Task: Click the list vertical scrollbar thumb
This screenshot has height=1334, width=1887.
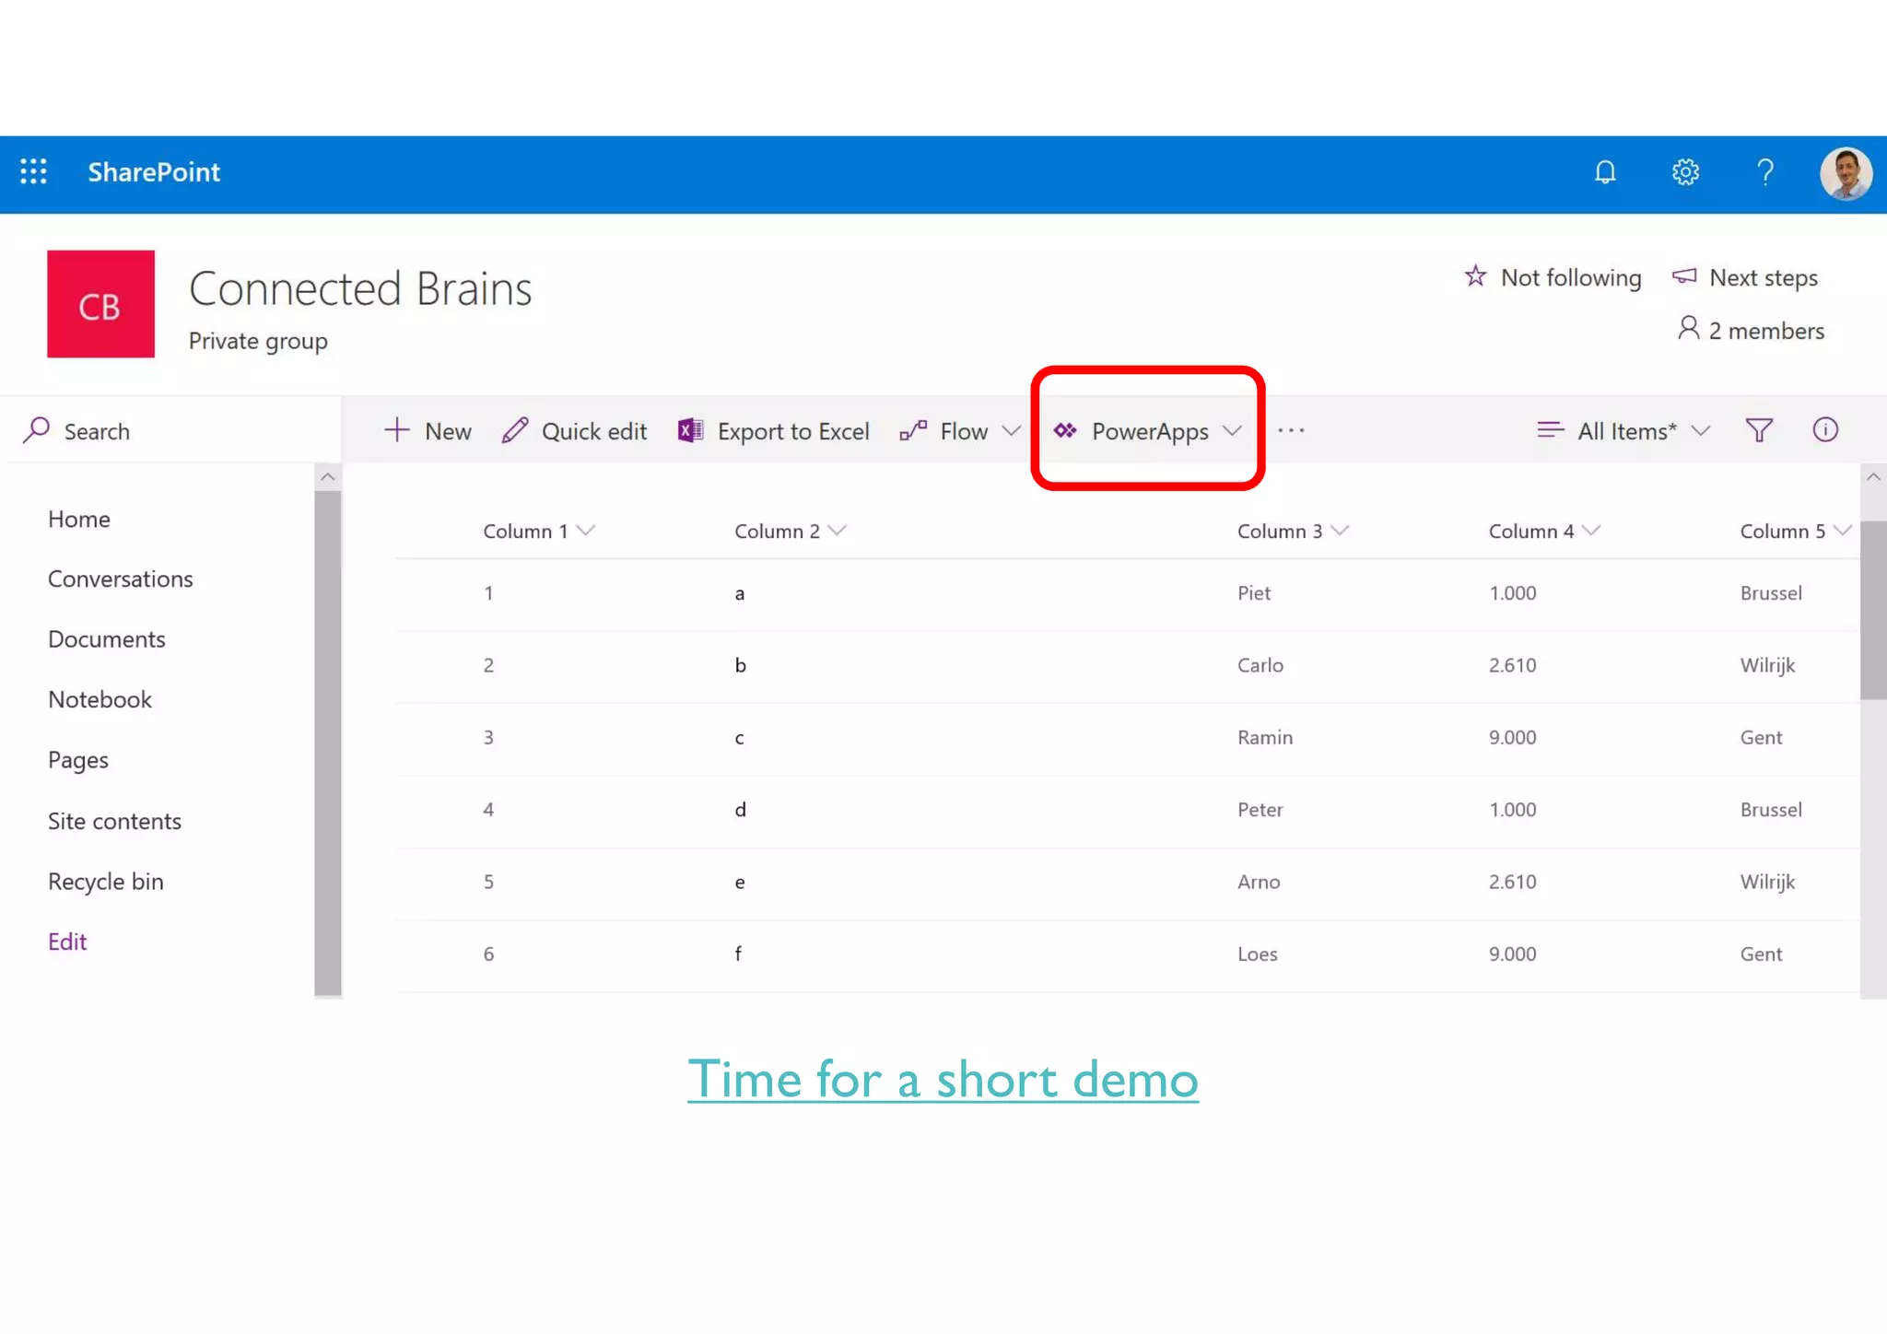Action: [1873, 610]
